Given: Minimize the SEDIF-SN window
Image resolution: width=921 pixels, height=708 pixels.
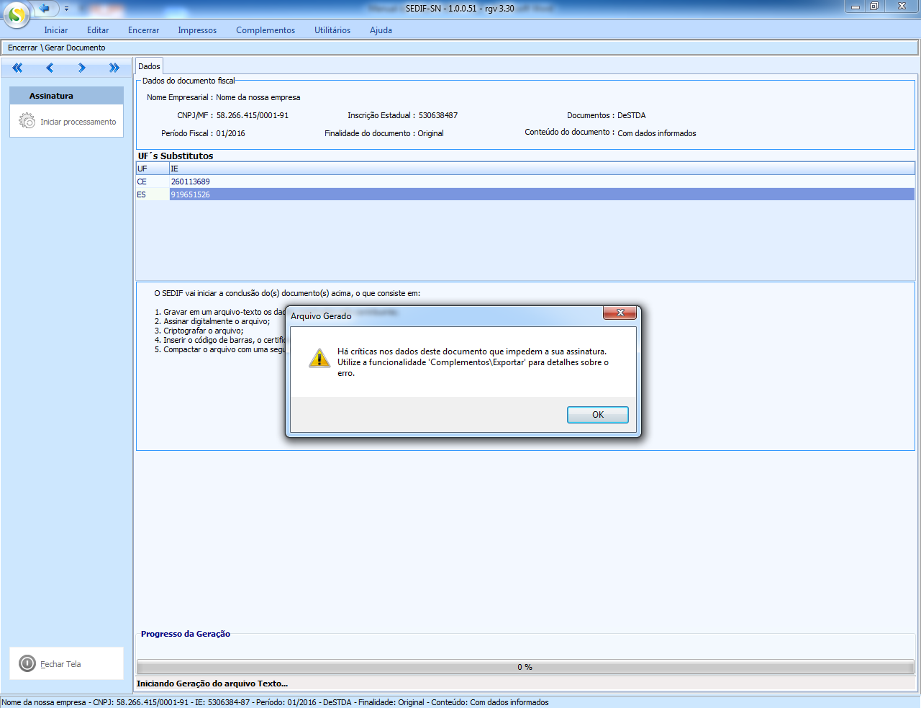Looking at the screenshot, I should point(856,6).
